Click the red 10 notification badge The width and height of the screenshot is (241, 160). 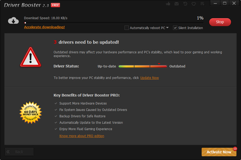[235, 149]
